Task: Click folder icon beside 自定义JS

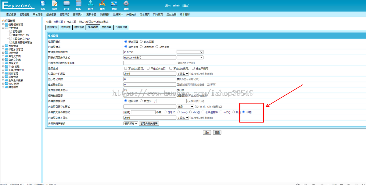Action: pos(6,63)
